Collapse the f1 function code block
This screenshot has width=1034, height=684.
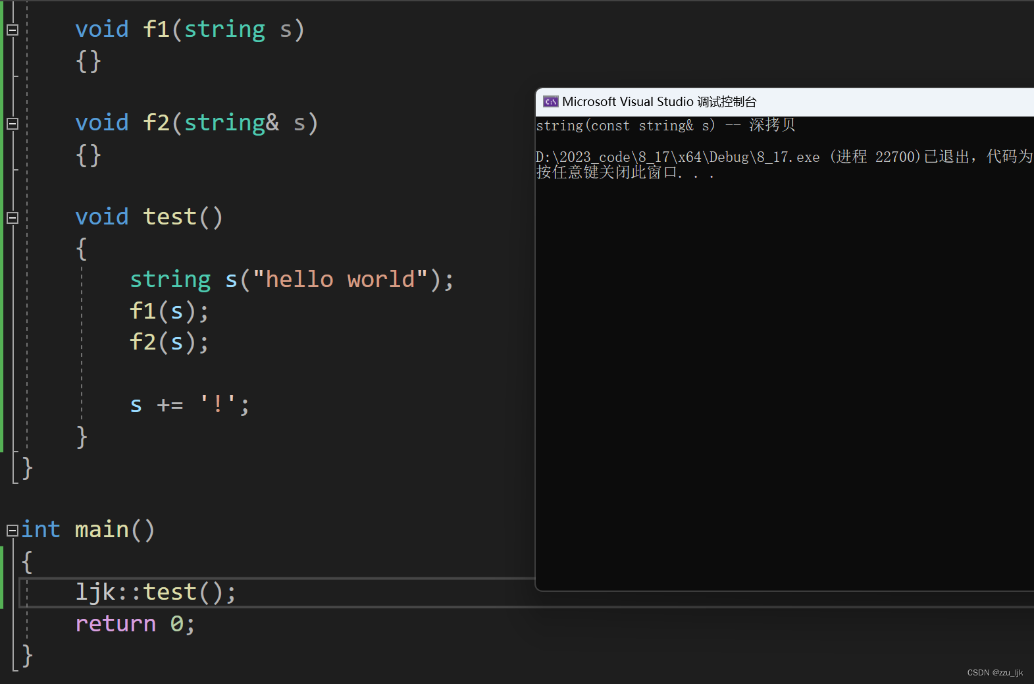pos(12,30)
